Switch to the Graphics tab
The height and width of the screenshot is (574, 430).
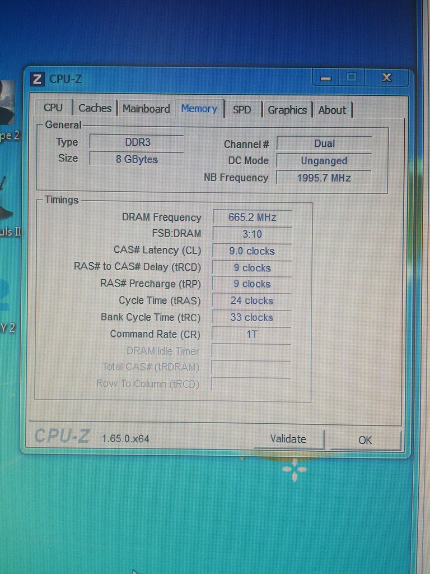(287, 110)
